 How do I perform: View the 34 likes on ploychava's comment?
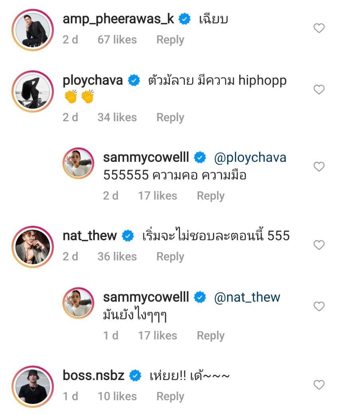(x=117, y=117)
